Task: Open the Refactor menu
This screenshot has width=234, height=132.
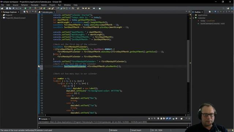Action: [24, 5]
